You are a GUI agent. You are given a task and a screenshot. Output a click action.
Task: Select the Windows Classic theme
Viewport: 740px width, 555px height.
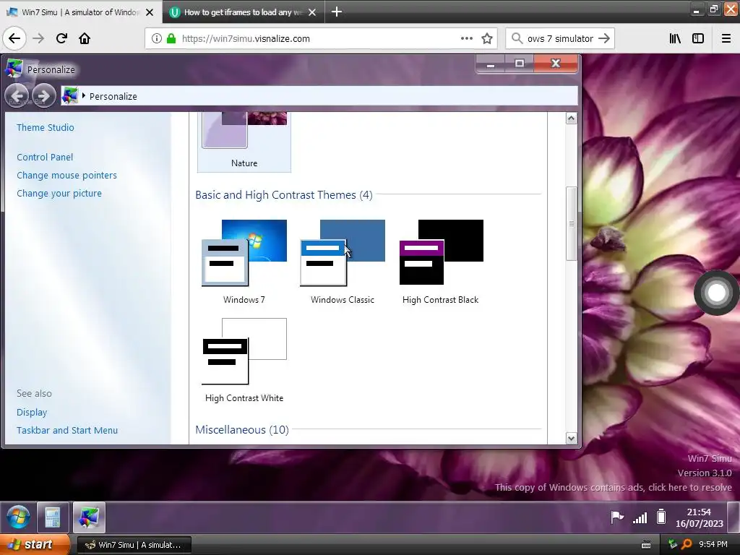coord(343,262)
